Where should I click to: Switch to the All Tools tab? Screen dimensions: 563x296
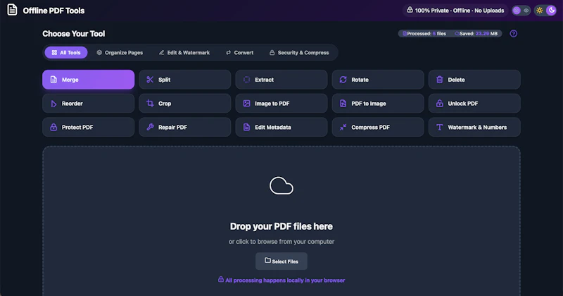pos(66,53)
